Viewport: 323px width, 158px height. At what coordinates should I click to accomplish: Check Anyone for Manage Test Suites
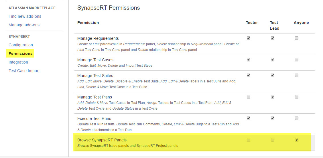[x=297, y=75]
